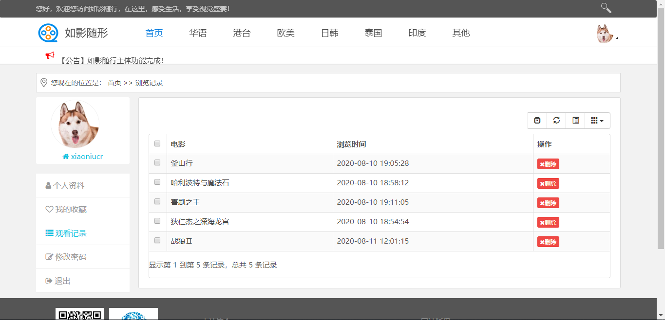Open the 其他 category
Screen dimensions: 665x320
[x=461, y=33]
